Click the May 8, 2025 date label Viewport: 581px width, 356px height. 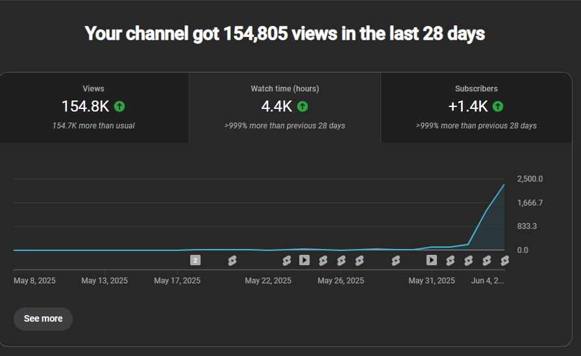(x=34, y=281)
